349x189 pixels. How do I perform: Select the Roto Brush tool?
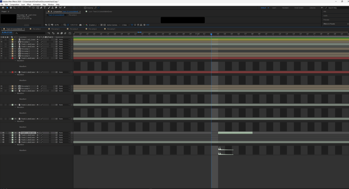[x=60, y=7]
